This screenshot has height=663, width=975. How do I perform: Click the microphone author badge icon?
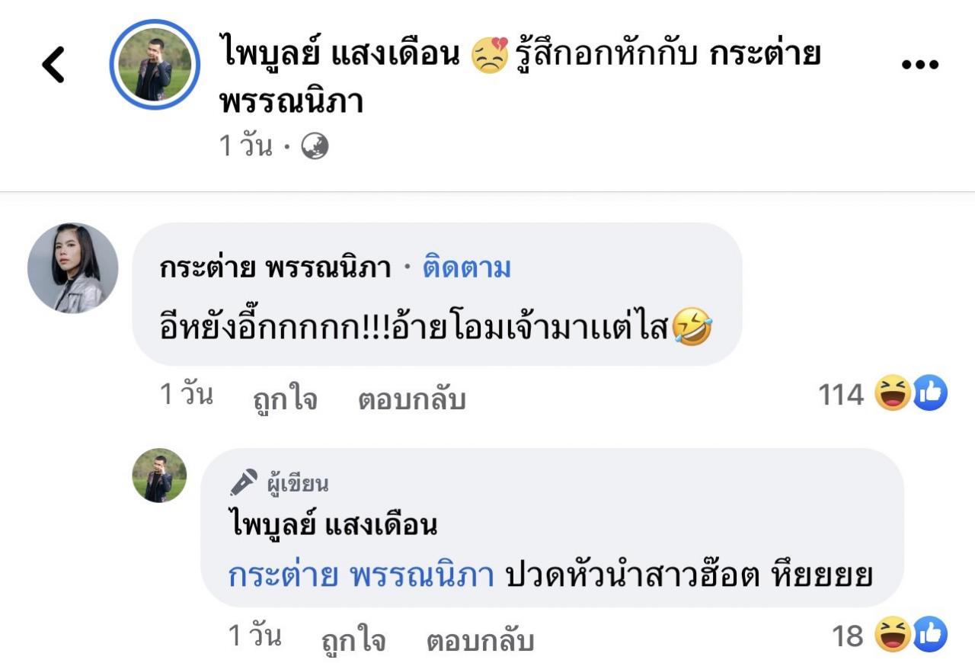pyautogui.click(x=244, y=482)
